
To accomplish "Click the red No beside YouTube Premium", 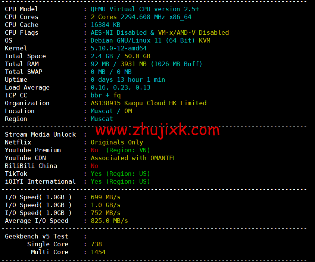I will click(x=94, y=150).
